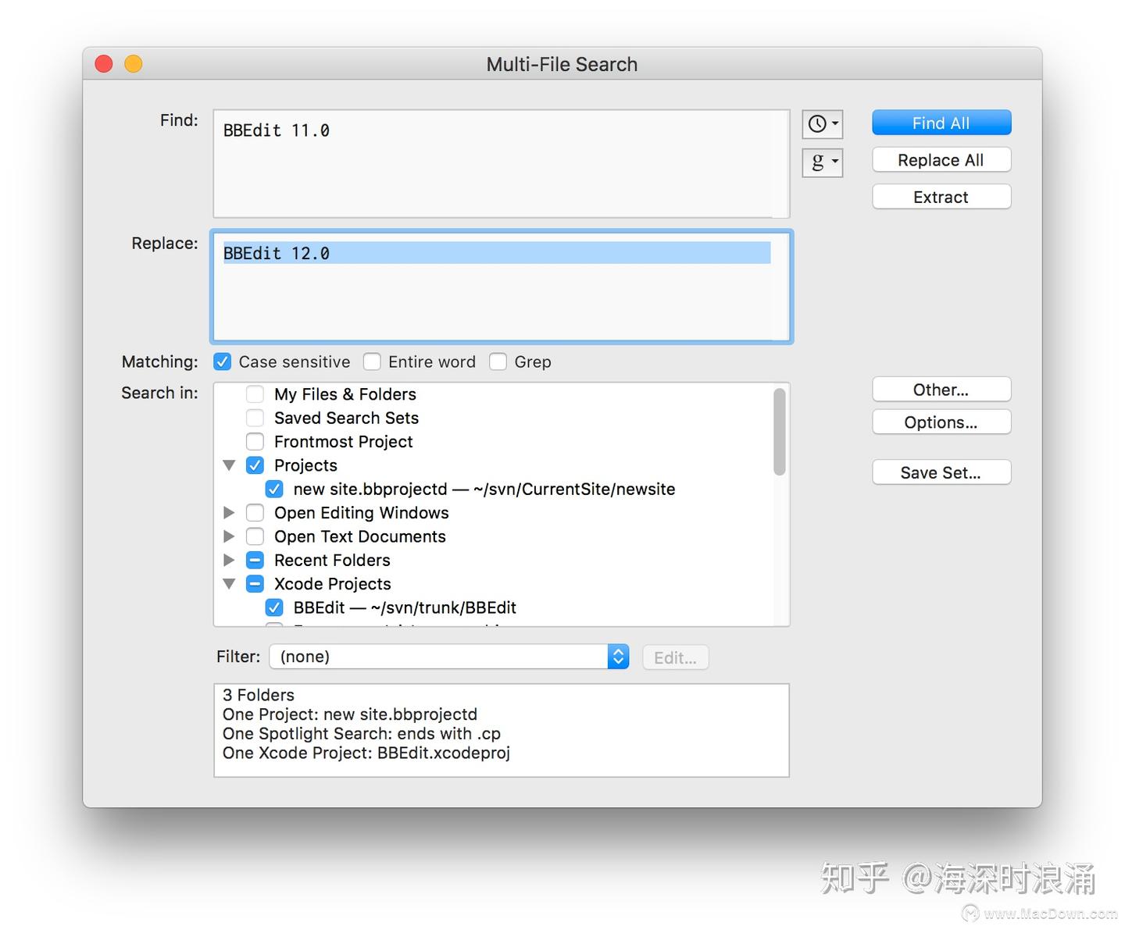This screenshot has width=1125, height=926.
Task: Check My Files & Folders in Search in list
Action: pos(255,394)
